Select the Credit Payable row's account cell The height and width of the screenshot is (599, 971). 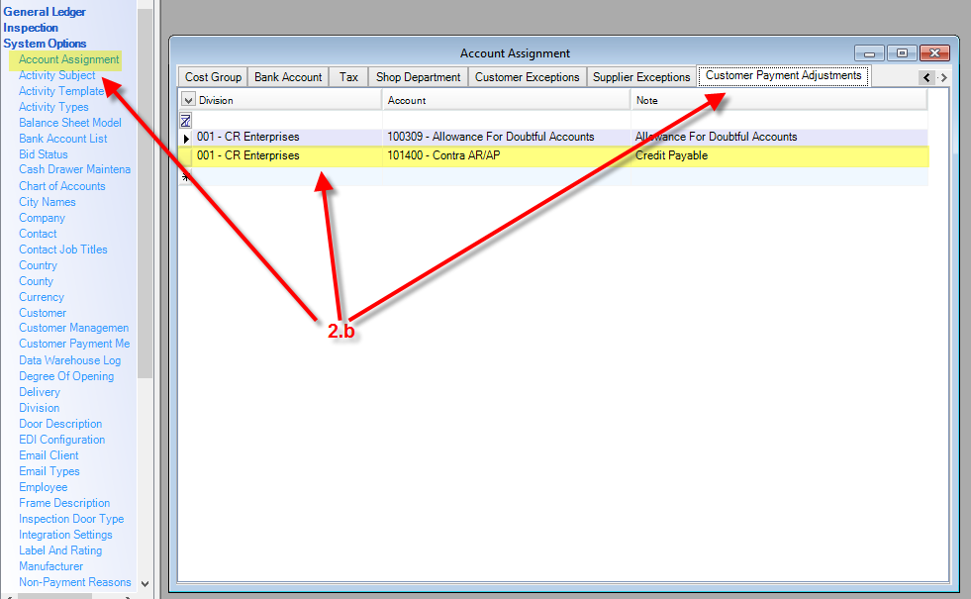[505, 155]
